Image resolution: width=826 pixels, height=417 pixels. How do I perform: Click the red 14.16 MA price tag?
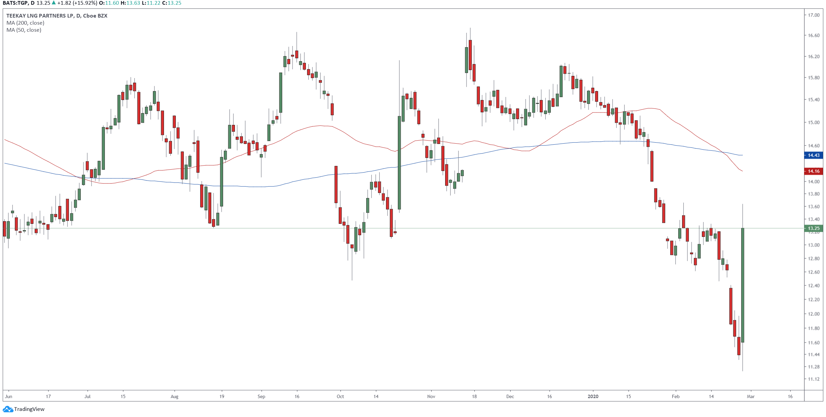pos(814,171)
